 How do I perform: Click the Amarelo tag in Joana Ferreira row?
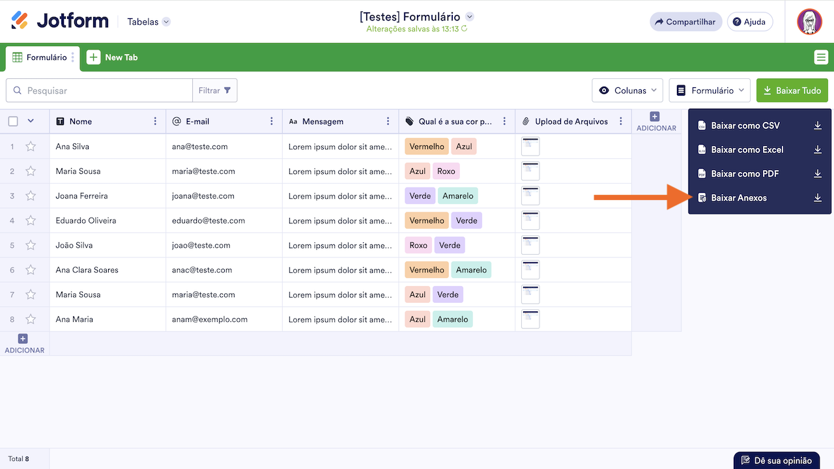click(x=458, y=196)
